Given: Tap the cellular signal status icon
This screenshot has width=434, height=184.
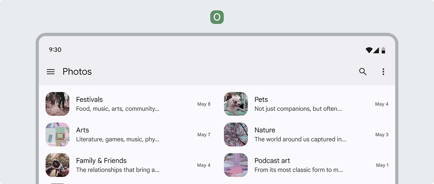Looking at the screenshot, I should point(376,50).
